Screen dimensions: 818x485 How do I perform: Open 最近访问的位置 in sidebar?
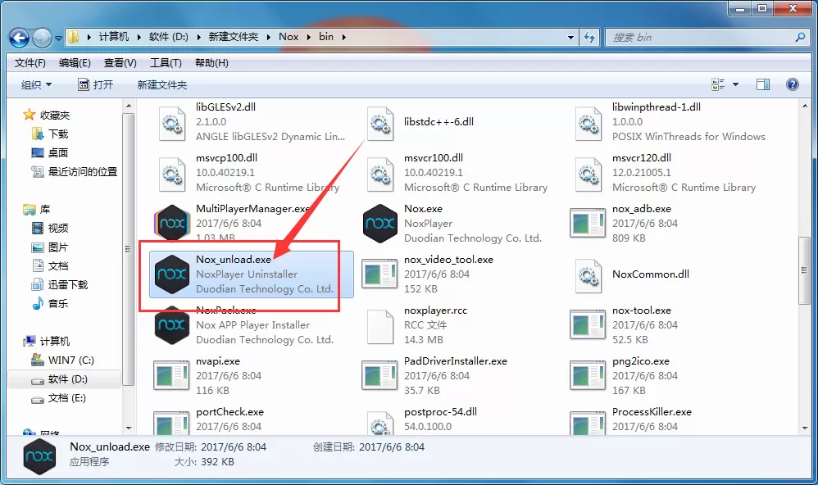tap(83, 171)
